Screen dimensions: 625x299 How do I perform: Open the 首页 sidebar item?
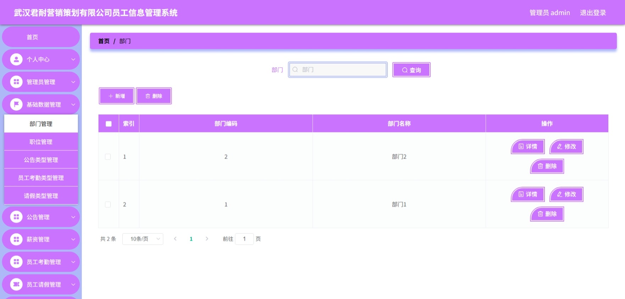[x=41, y=37]
